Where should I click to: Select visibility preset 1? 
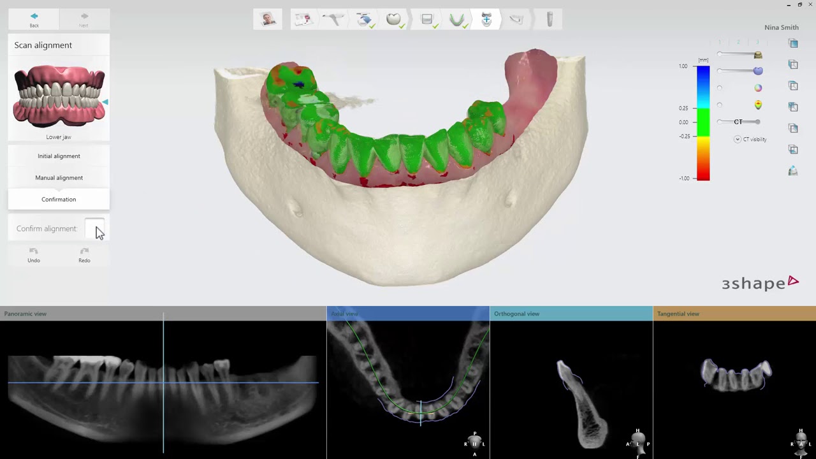720,42
